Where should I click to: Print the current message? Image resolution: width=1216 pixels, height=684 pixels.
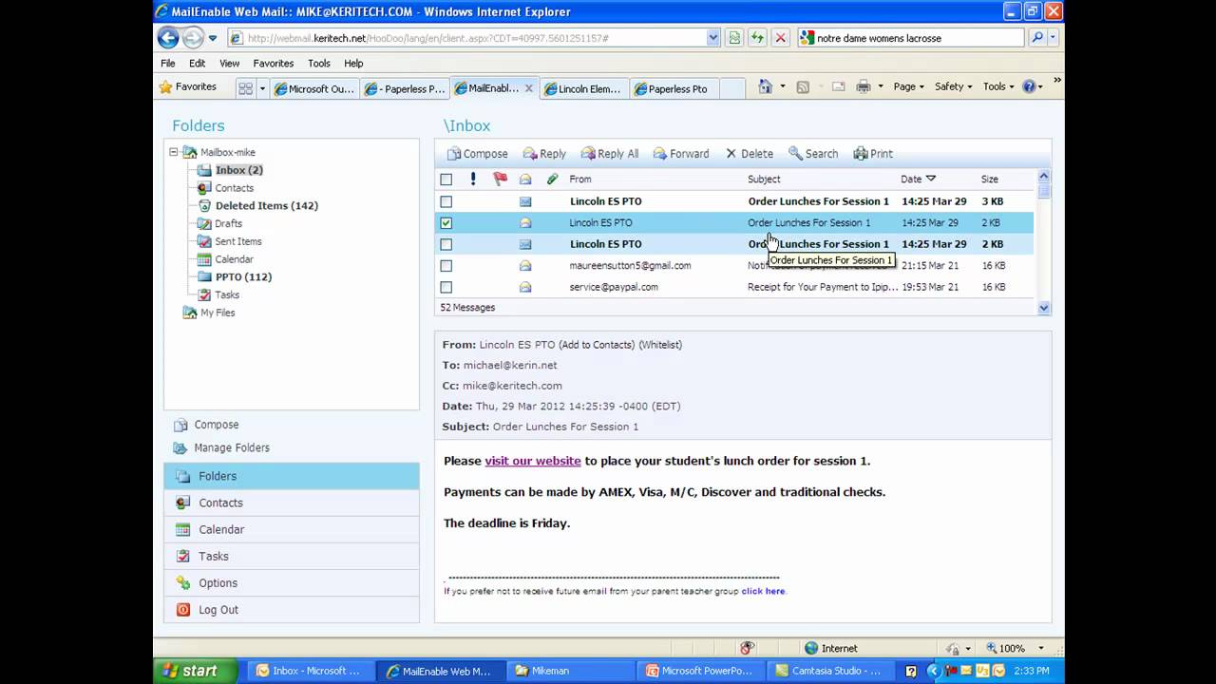click(x=873, y=154)
